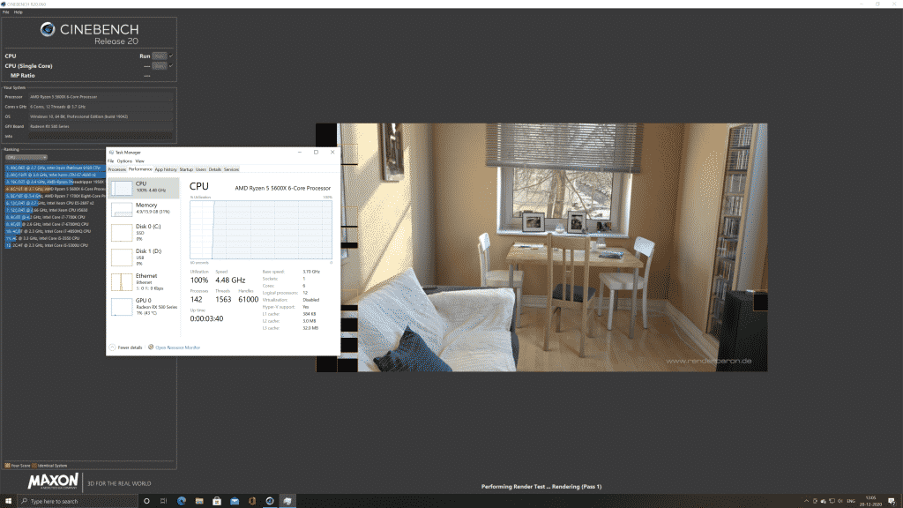Screen dimensions: 903x508
Task: Open File Explorer from the taskbar
Action: 199,501
